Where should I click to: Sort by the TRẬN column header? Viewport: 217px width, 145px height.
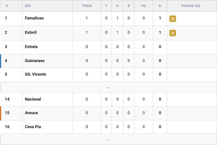(87, 6)
